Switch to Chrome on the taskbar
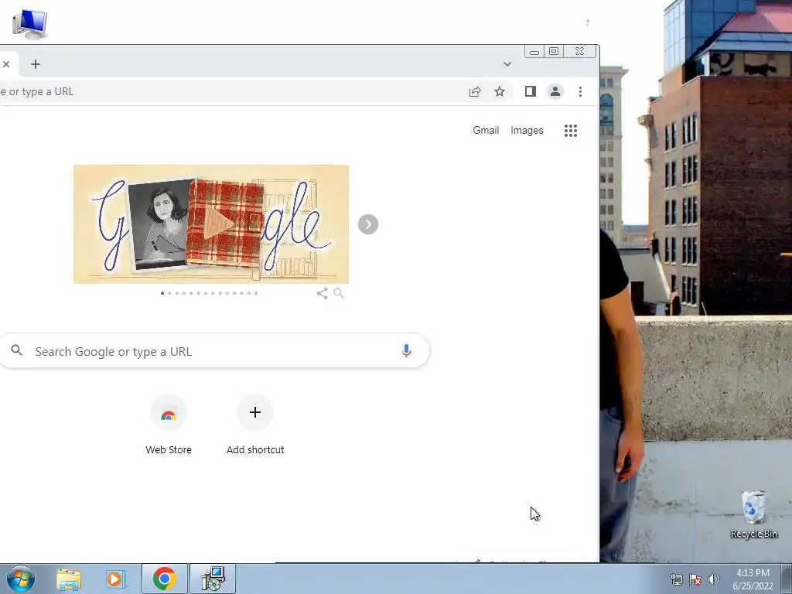Image resolution: width=792 pixels, height=594 pixels. [164, 579]
